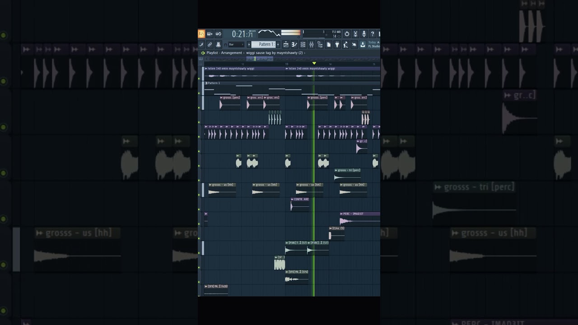Click the yellow playhead marker on timeline
The image size is (578, 325).
(314, 63)
